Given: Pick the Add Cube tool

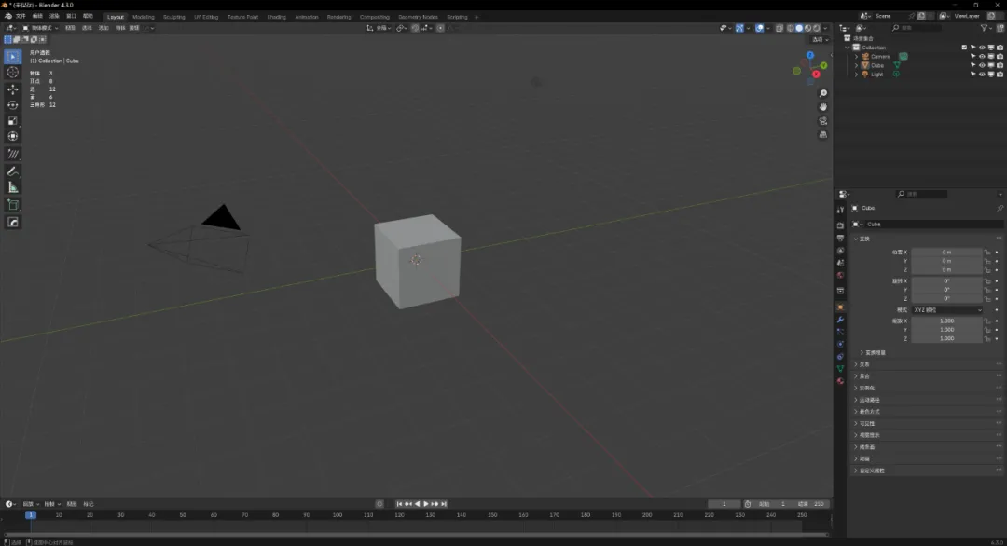Looking at the screenshot, I should 13,205.
